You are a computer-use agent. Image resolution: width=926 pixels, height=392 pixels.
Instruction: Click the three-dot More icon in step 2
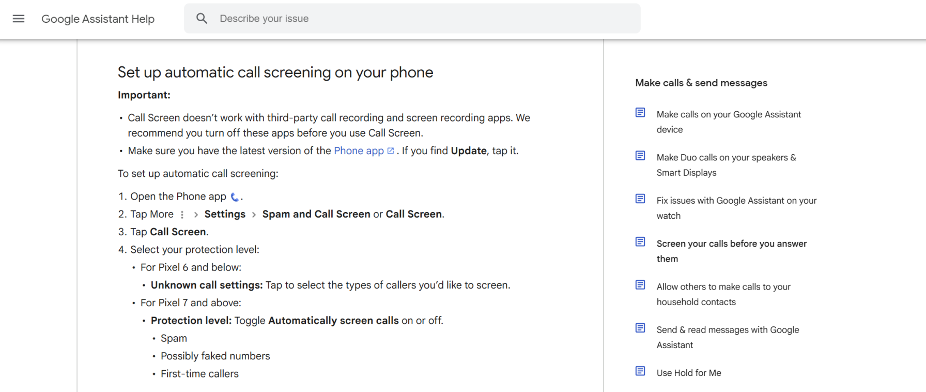coord(182,215)
